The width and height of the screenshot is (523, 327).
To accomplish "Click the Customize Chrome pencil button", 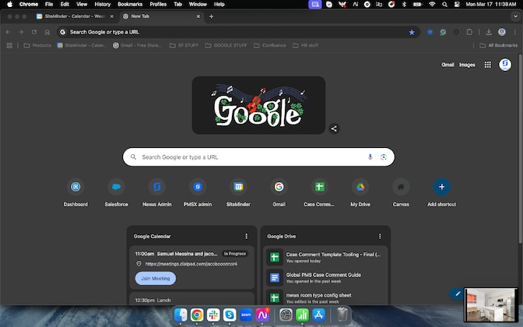I will (458, 294).
